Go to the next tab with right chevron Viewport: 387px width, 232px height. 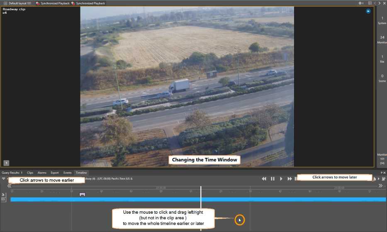click(x=379, y=3)
